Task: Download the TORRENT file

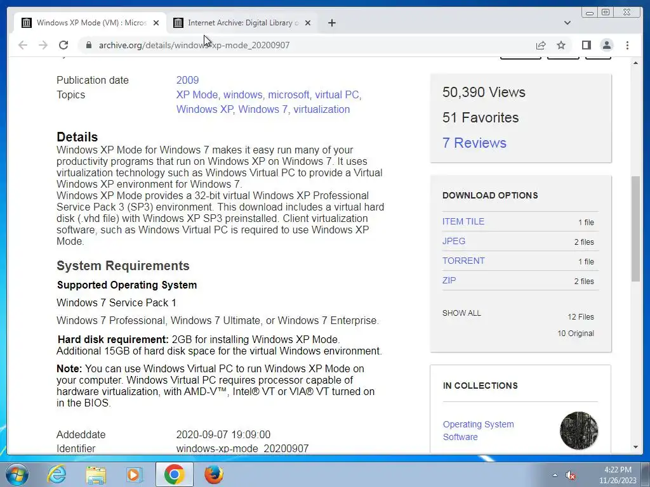Action: pyautogui.click(x=463, y=261)
